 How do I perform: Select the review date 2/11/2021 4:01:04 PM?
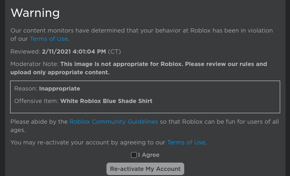(x=74, y=52)
